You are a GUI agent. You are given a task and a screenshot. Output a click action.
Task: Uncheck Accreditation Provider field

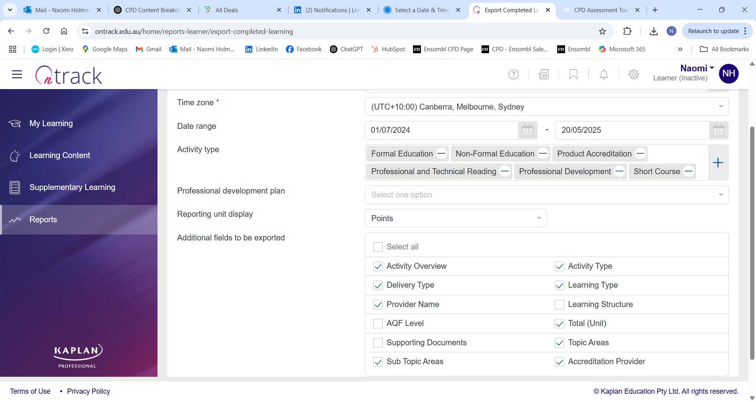[x=560, y=362]
